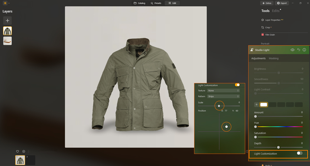The image size is (310, 166).
Task: Mark the photo as favorite with heart
Action: coord(17,152)
